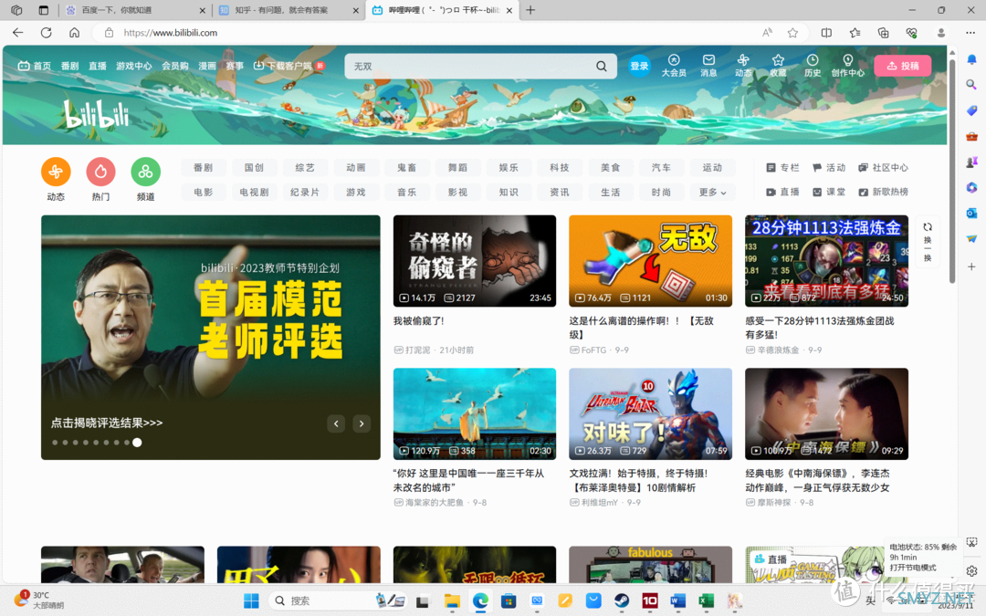Click the browser back arrow

pyautogui.click(x=17, y=33)
